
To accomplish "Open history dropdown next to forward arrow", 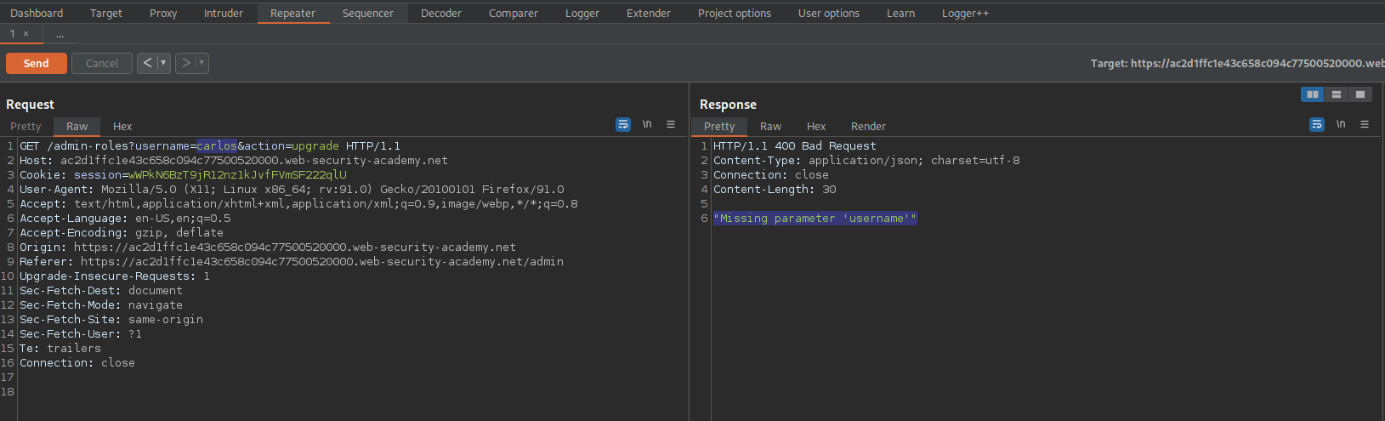I will coord(202,63).
